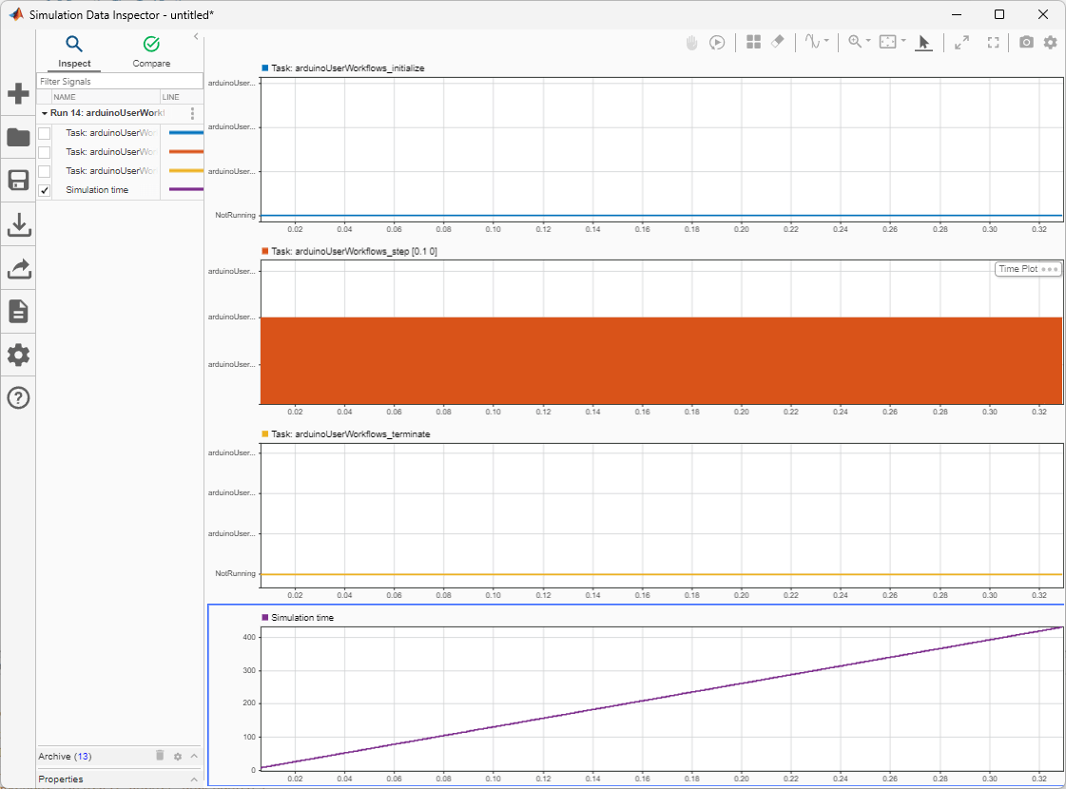The width and height of the screenshot is (1066, 789).
Task: Click the eraser clear-plot icon
Action: pyautogui.click(x=778, y=42)
